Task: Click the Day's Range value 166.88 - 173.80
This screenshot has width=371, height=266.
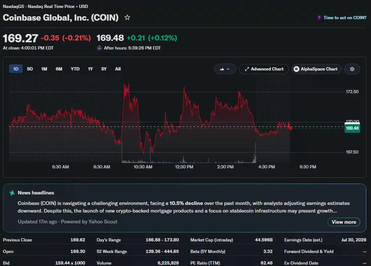Action: 162,240
